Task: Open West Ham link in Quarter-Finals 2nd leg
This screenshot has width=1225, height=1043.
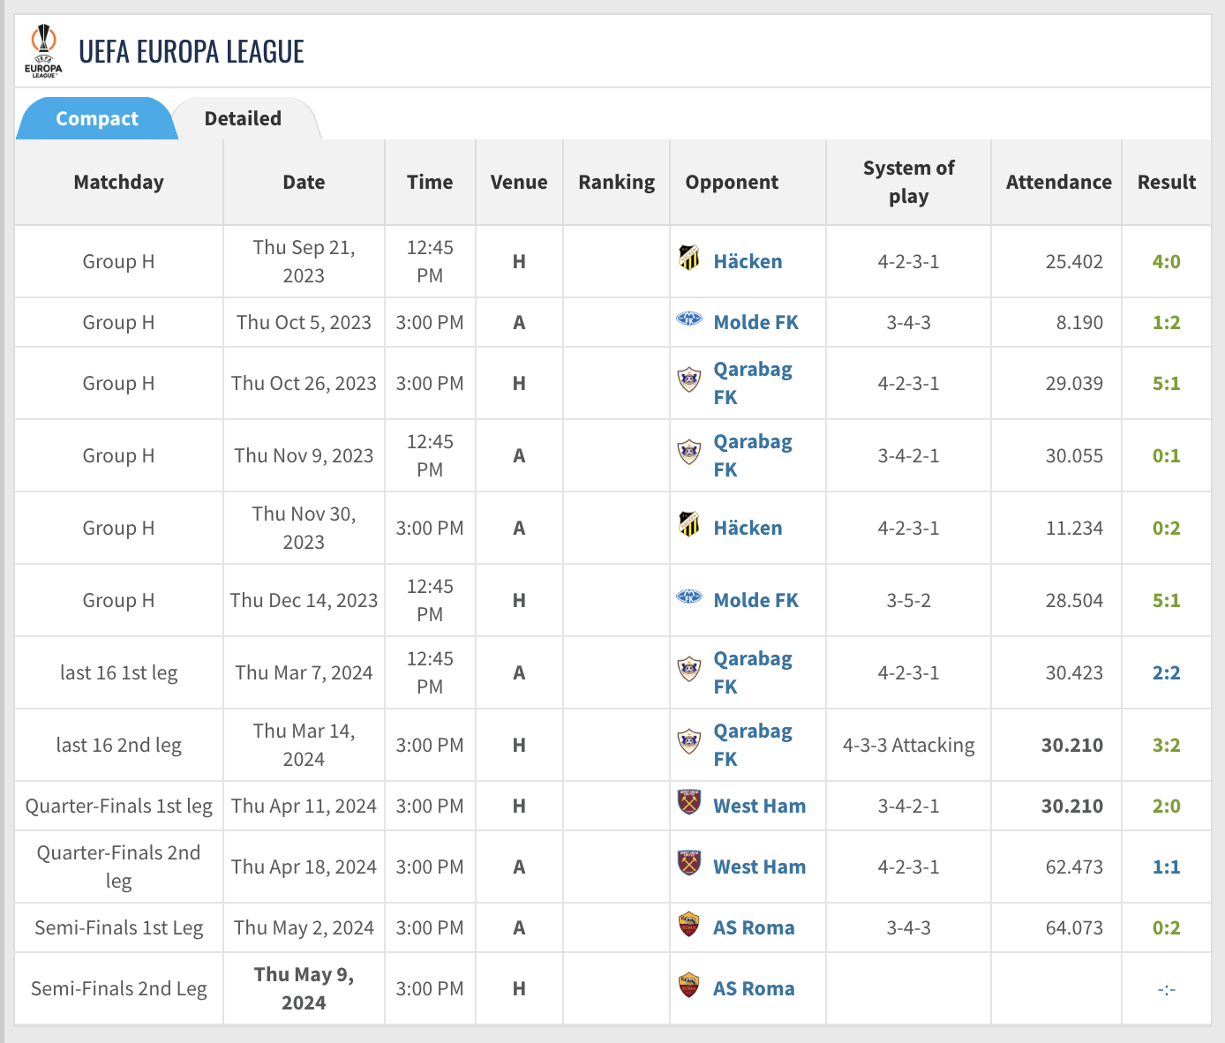Action: pyautogui.click(x=759, y=867)
